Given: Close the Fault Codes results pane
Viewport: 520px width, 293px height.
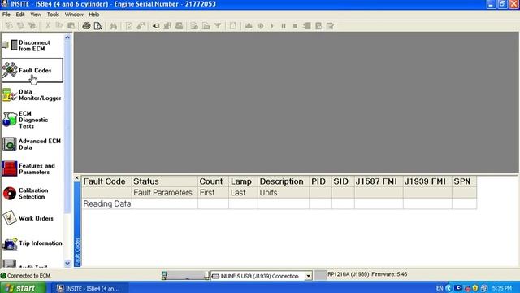Looking at the screenshot, I should (77, 178).
